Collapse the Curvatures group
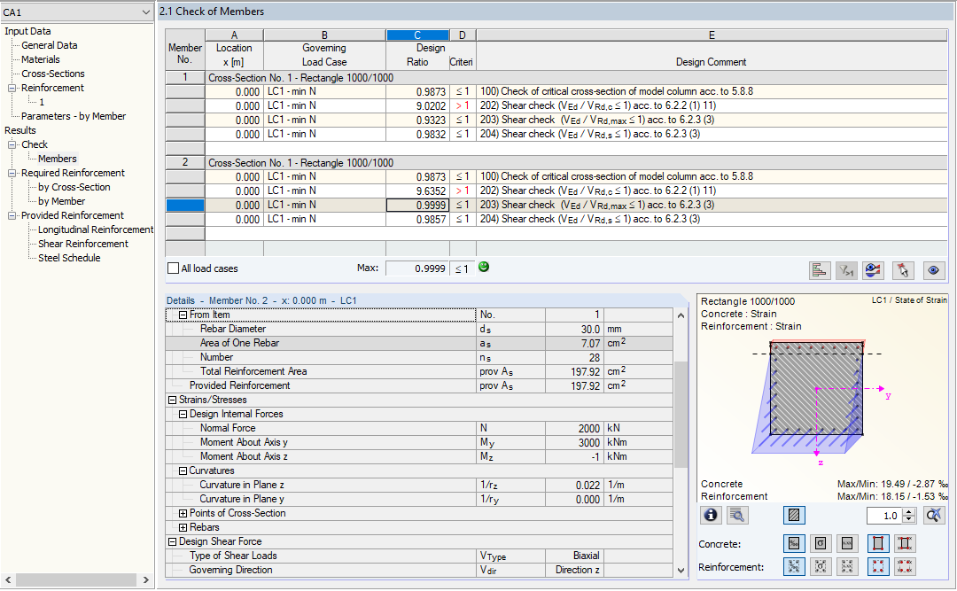 (x=183, y=470)
